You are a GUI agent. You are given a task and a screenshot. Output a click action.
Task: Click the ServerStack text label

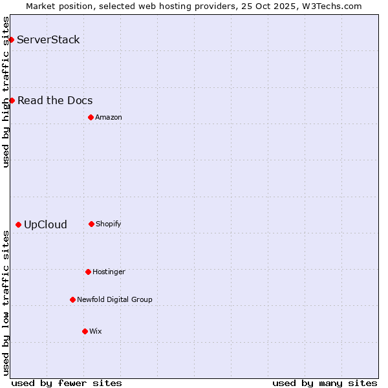[x=48, y=40]
